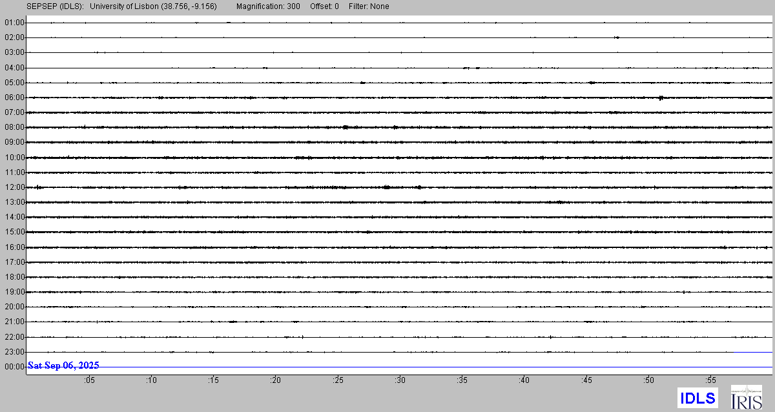
Task: Select the 23:00 hour row label
Action: pos(14,352)
